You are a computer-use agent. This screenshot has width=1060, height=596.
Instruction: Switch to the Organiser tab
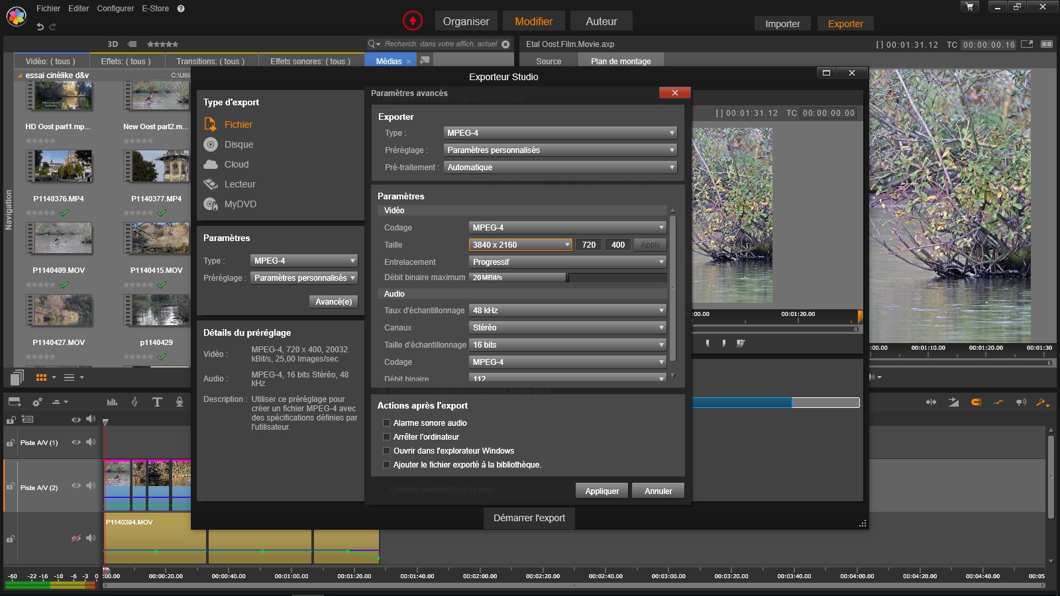[466, 21]
